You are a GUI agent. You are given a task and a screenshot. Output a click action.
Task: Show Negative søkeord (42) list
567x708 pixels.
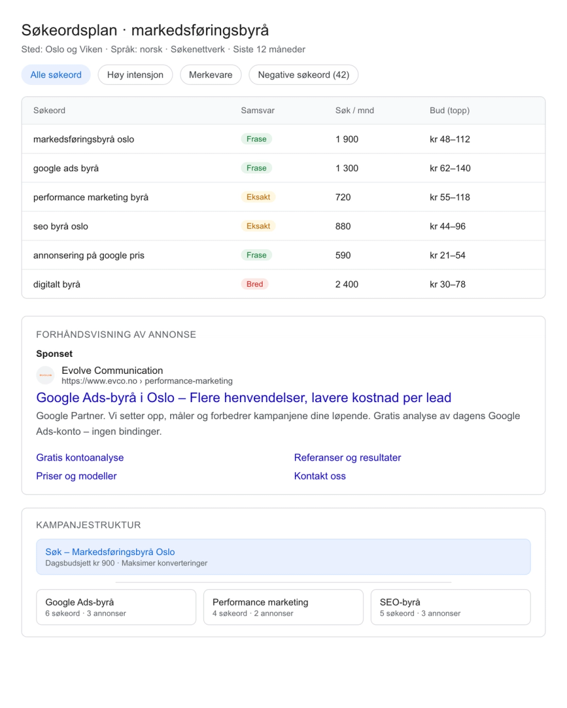pos(304,75)
